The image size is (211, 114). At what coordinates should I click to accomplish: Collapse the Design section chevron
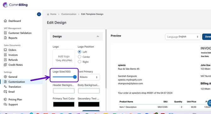98,36
